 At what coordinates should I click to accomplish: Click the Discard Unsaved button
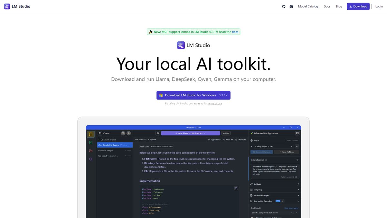292,140
